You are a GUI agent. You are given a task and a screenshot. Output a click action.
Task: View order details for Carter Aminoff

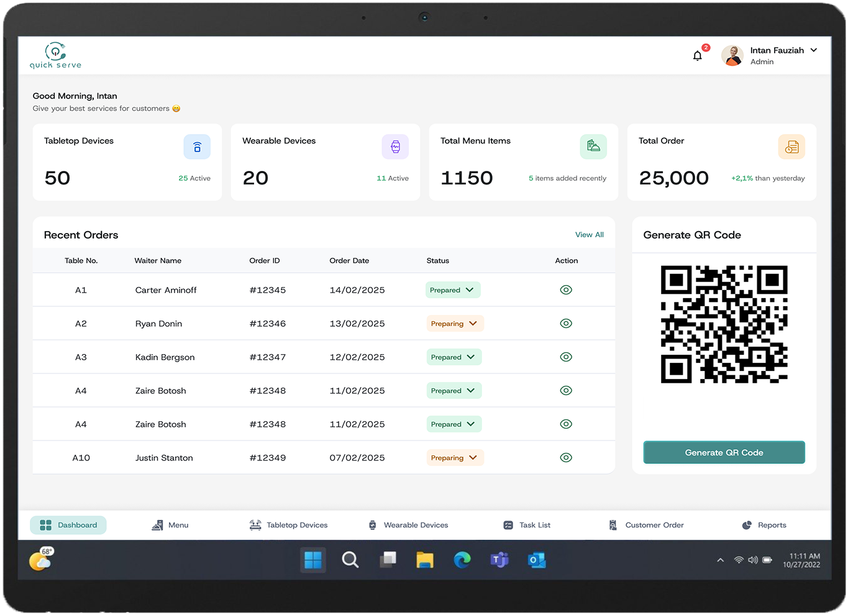565,290
